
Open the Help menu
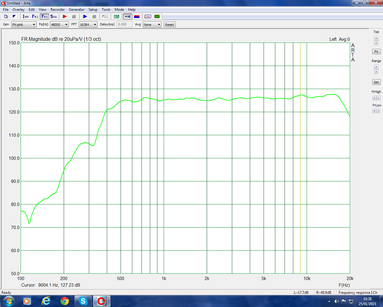(132, 10)
